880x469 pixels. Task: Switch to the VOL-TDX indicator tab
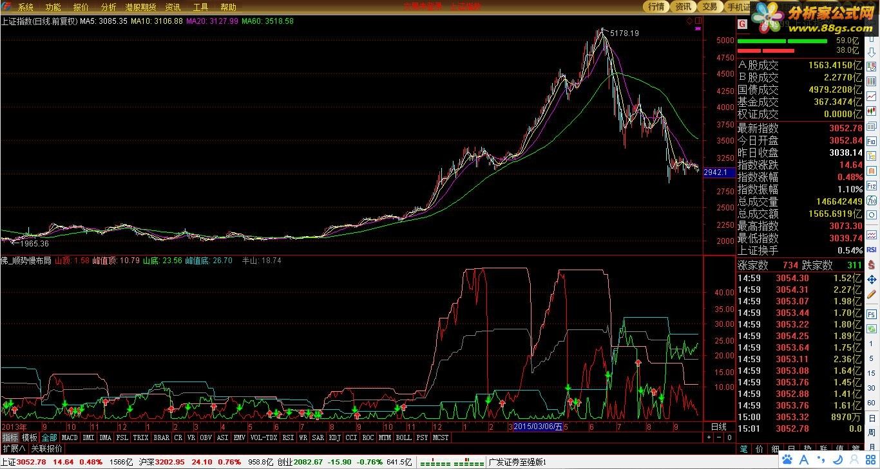click(263, 437)
